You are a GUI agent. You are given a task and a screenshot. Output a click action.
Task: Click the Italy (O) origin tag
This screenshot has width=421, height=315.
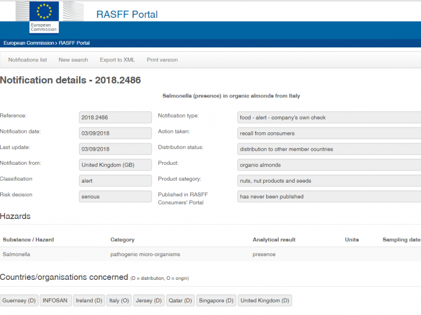coord(119,301)
